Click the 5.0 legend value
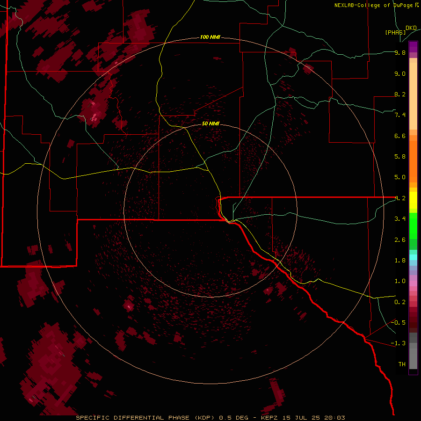421x421 pixels. coord(400,177)
